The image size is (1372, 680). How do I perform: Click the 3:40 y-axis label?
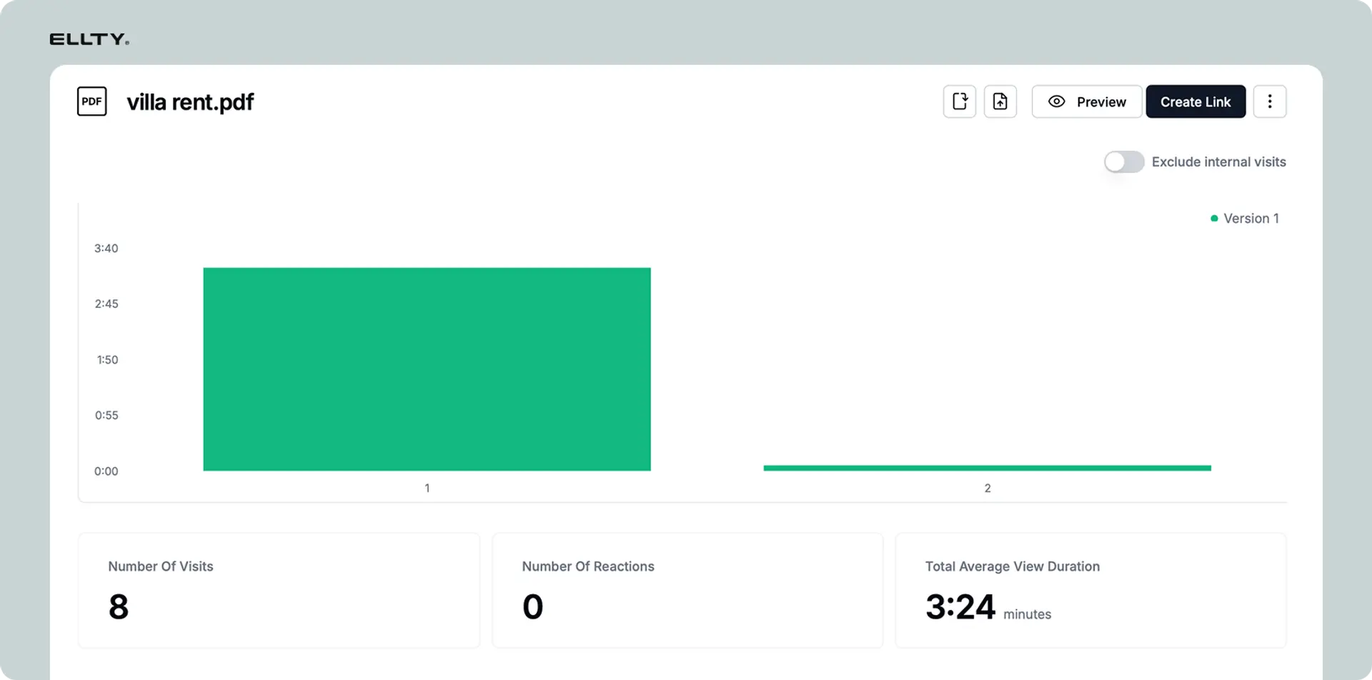point(106,249)
